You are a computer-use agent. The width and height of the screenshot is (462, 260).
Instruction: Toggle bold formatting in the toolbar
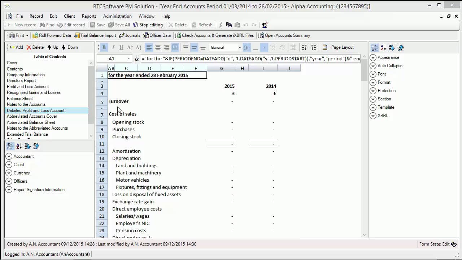click(104, 47)
